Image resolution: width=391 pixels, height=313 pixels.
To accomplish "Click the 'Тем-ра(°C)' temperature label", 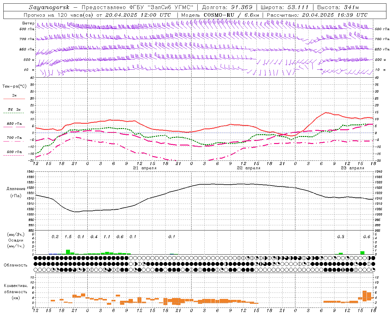I will (x=14, y=87).
